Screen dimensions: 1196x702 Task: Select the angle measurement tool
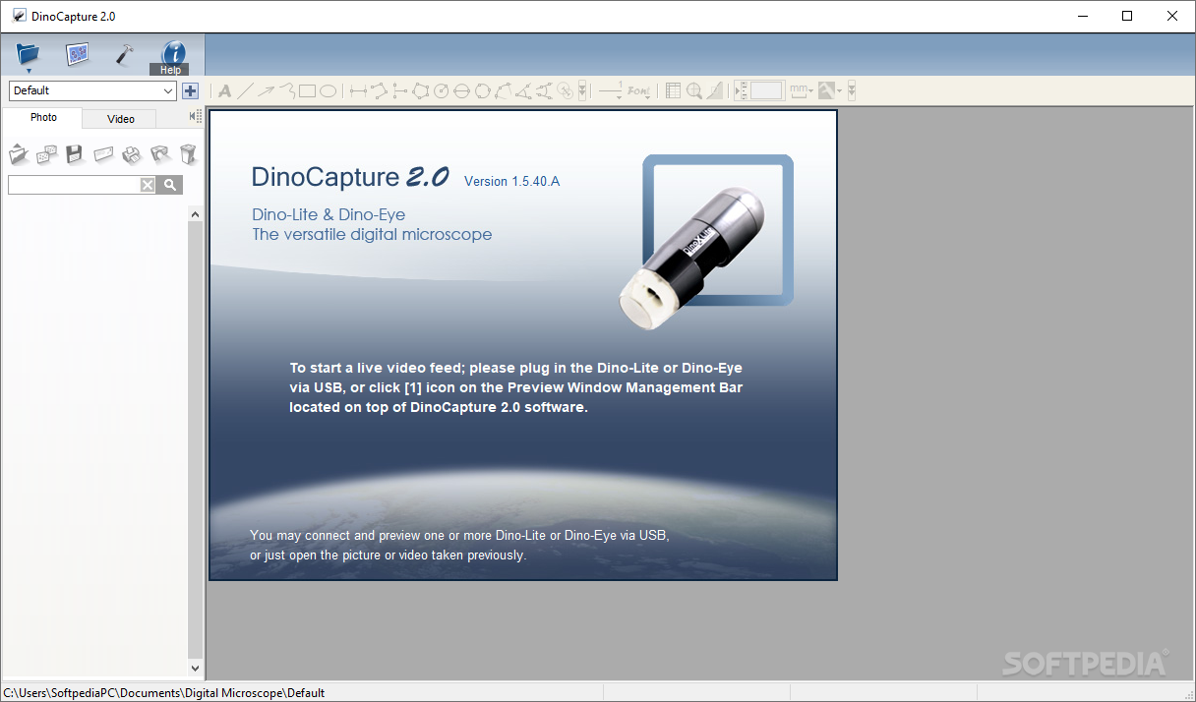(523, 90)
